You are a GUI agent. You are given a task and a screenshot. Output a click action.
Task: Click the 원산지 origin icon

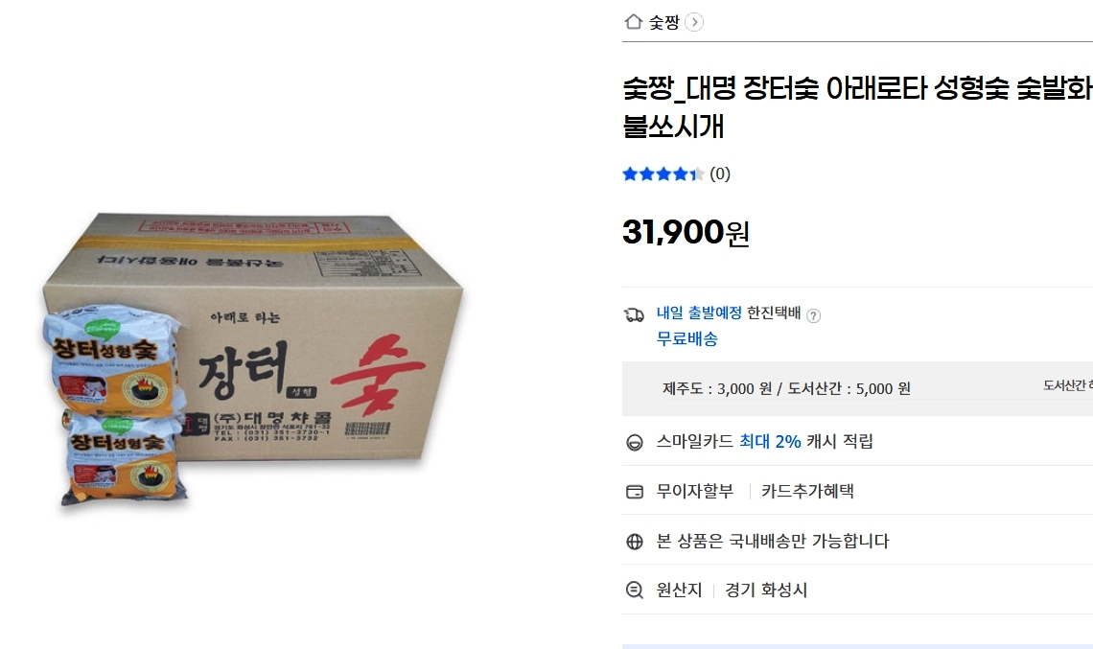[x=634, y=591]
